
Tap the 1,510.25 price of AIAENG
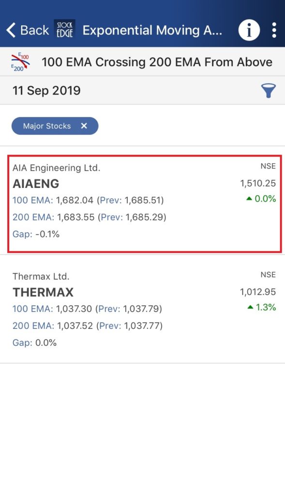coord(257,183)
